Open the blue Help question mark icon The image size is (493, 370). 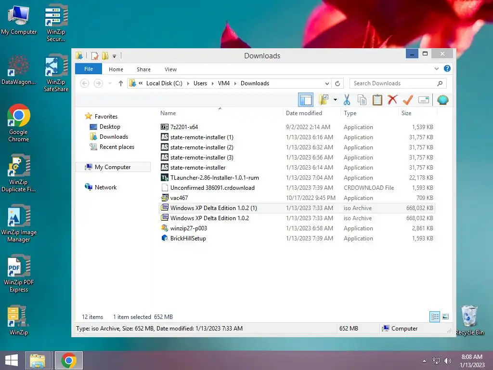(x=447, y=68)
